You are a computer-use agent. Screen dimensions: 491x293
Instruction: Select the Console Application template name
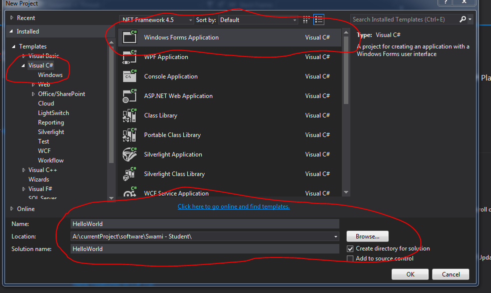tap(171, 76)
